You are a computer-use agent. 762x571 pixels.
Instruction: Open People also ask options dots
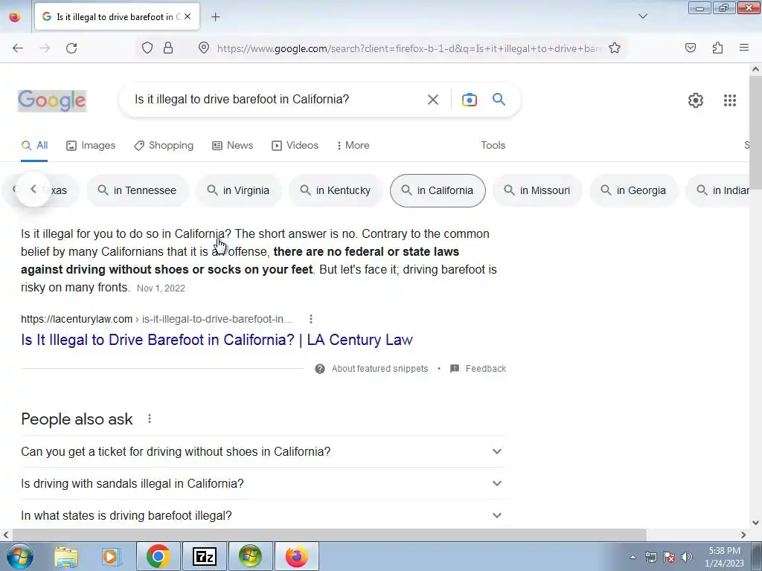(x=150, y=419)
